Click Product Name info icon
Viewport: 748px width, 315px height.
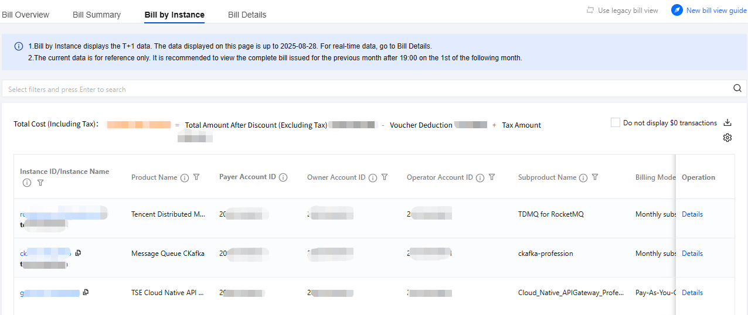pos(185,178)
